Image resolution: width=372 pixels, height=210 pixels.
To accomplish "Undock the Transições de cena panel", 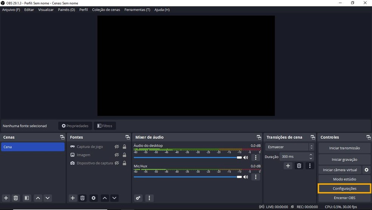I will (313, 137).
